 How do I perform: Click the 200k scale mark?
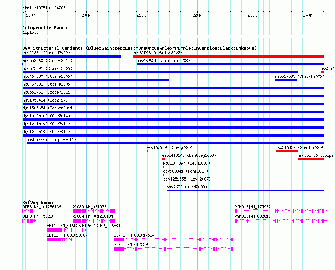pos(86,15)
